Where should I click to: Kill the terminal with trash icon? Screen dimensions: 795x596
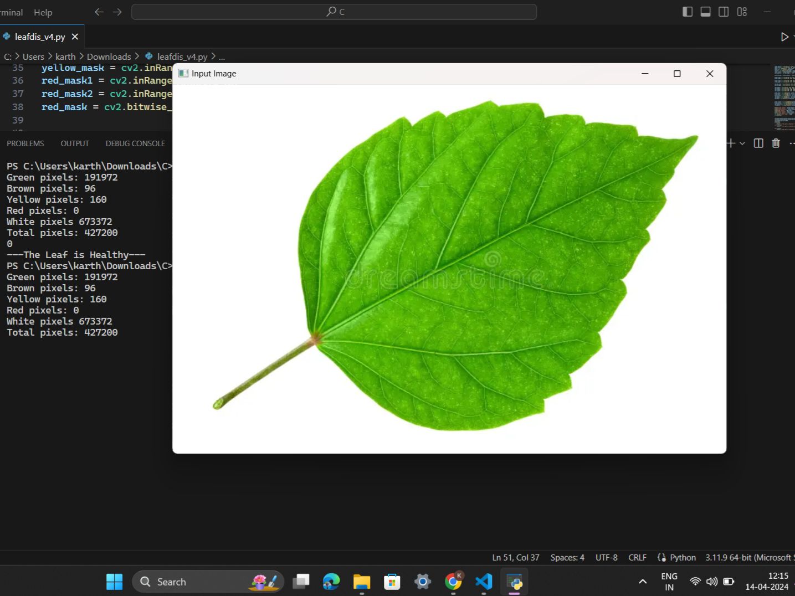tap(776, 143)
